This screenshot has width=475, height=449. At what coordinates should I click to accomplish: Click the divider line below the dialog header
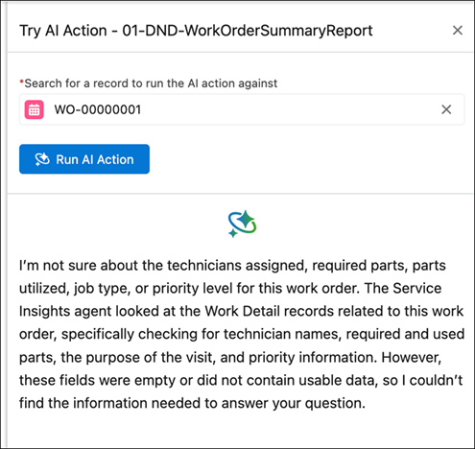coord(240,52)
